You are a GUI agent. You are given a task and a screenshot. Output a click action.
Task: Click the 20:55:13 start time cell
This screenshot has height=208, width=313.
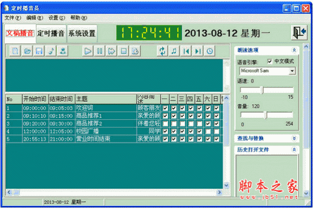tap(35, 139)
